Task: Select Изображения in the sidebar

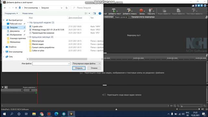Action: (16, 35)
